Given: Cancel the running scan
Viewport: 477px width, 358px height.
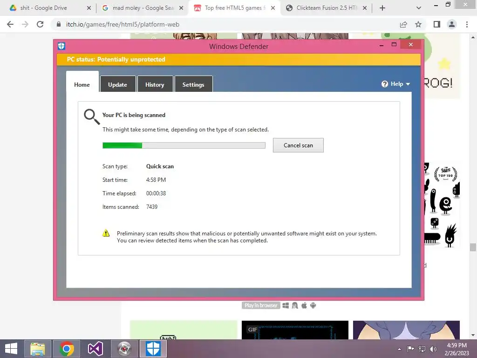Looking at the screenshot, I should click(298, 145).
